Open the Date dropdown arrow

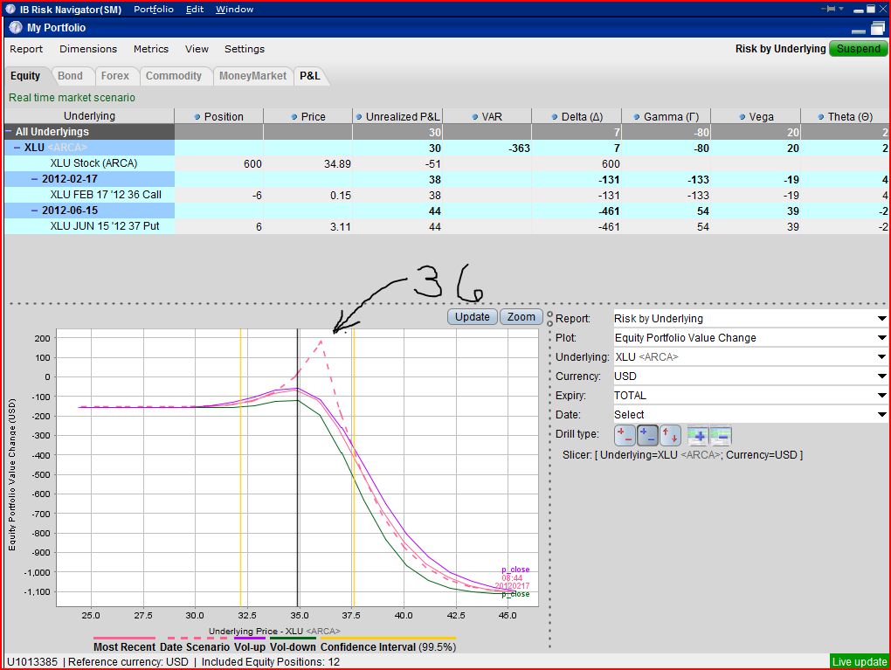click(x=881, y=415)
